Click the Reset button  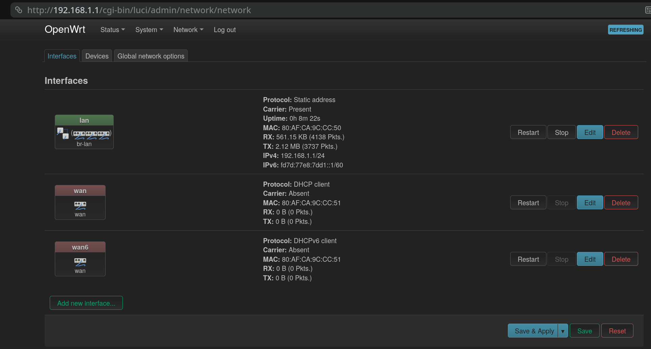click(617, 331)
